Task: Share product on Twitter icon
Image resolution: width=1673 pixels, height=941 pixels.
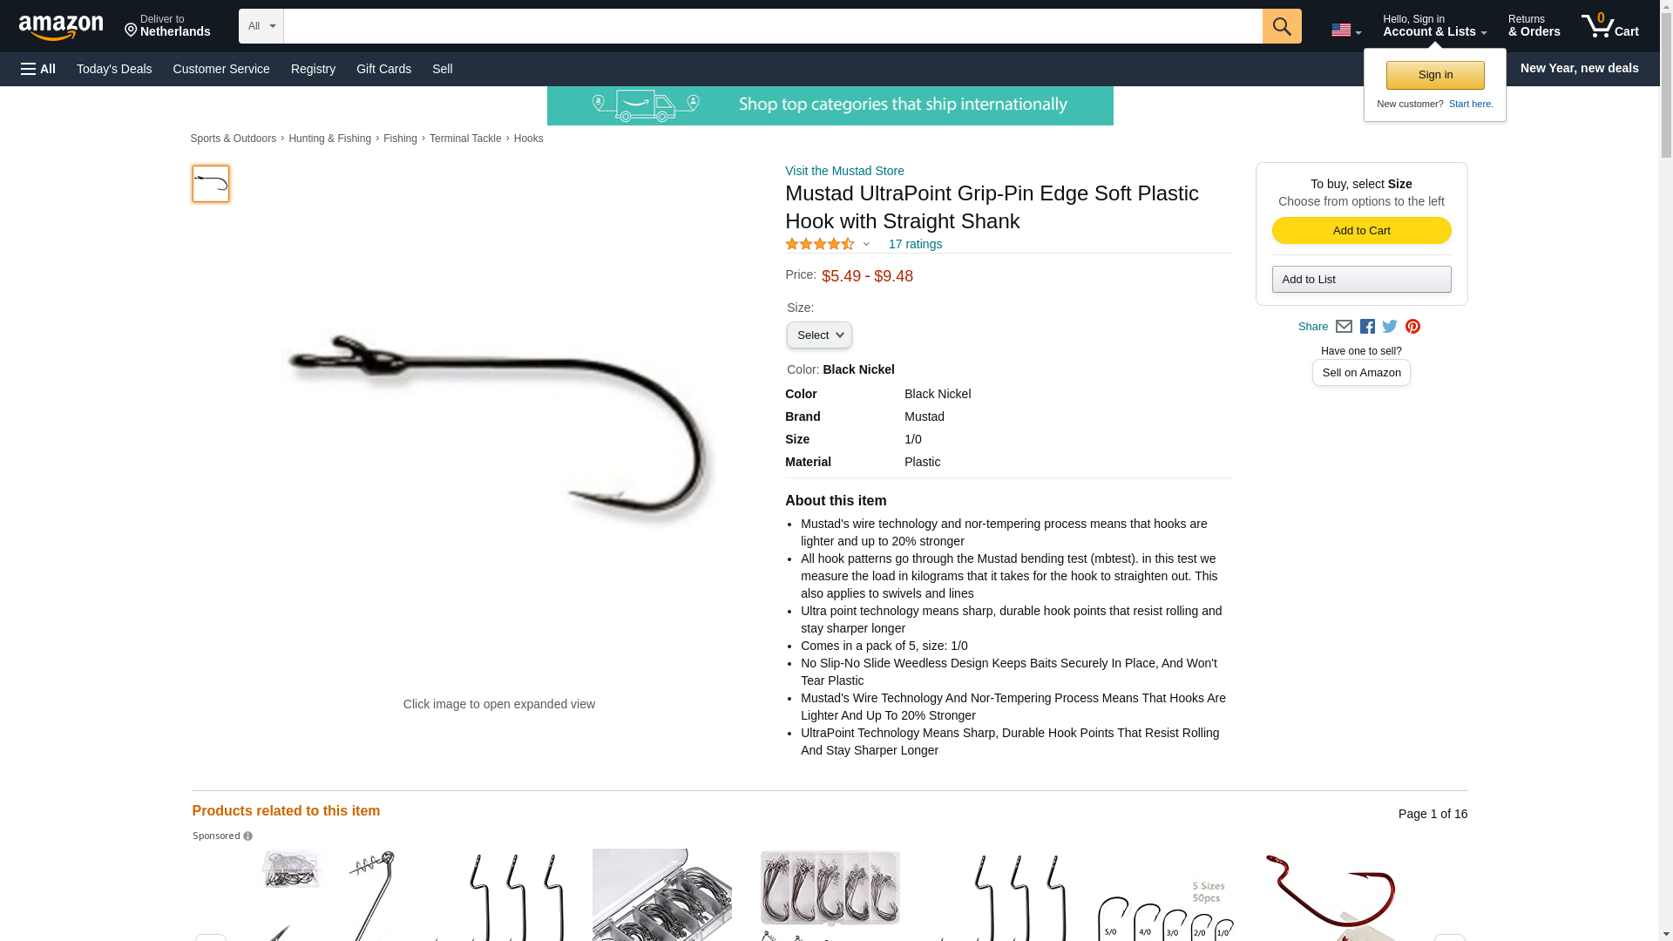Action: (1390, 327)
